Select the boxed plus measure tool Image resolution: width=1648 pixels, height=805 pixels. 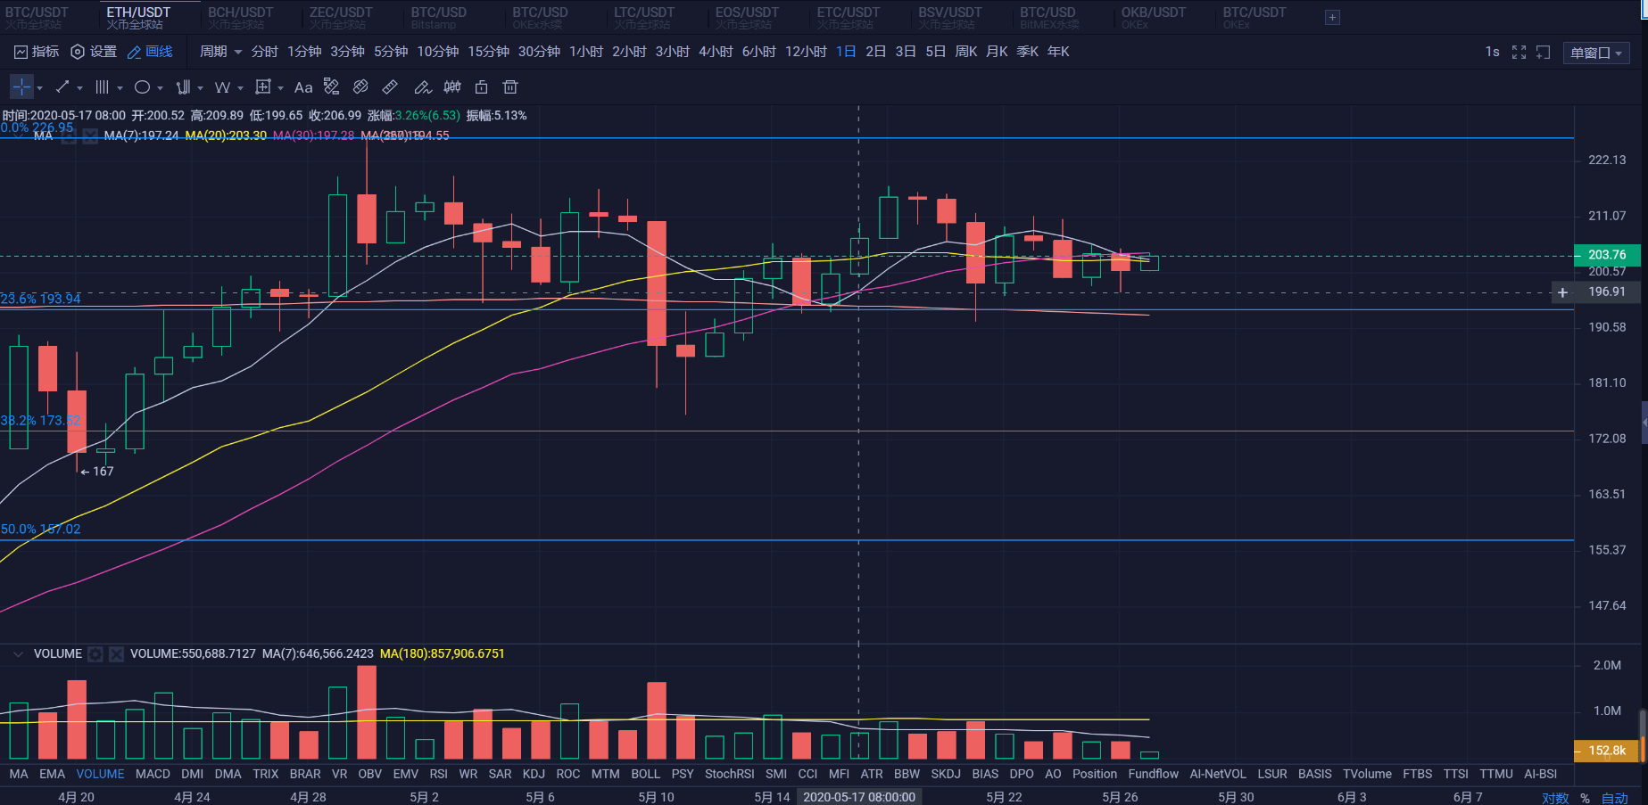coord(263,86)
